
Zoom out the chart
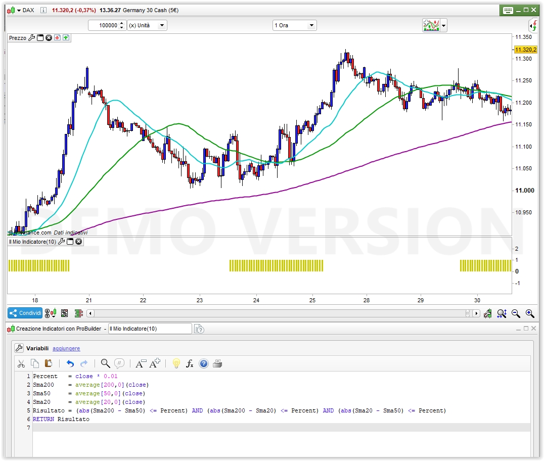pos(516,313)
